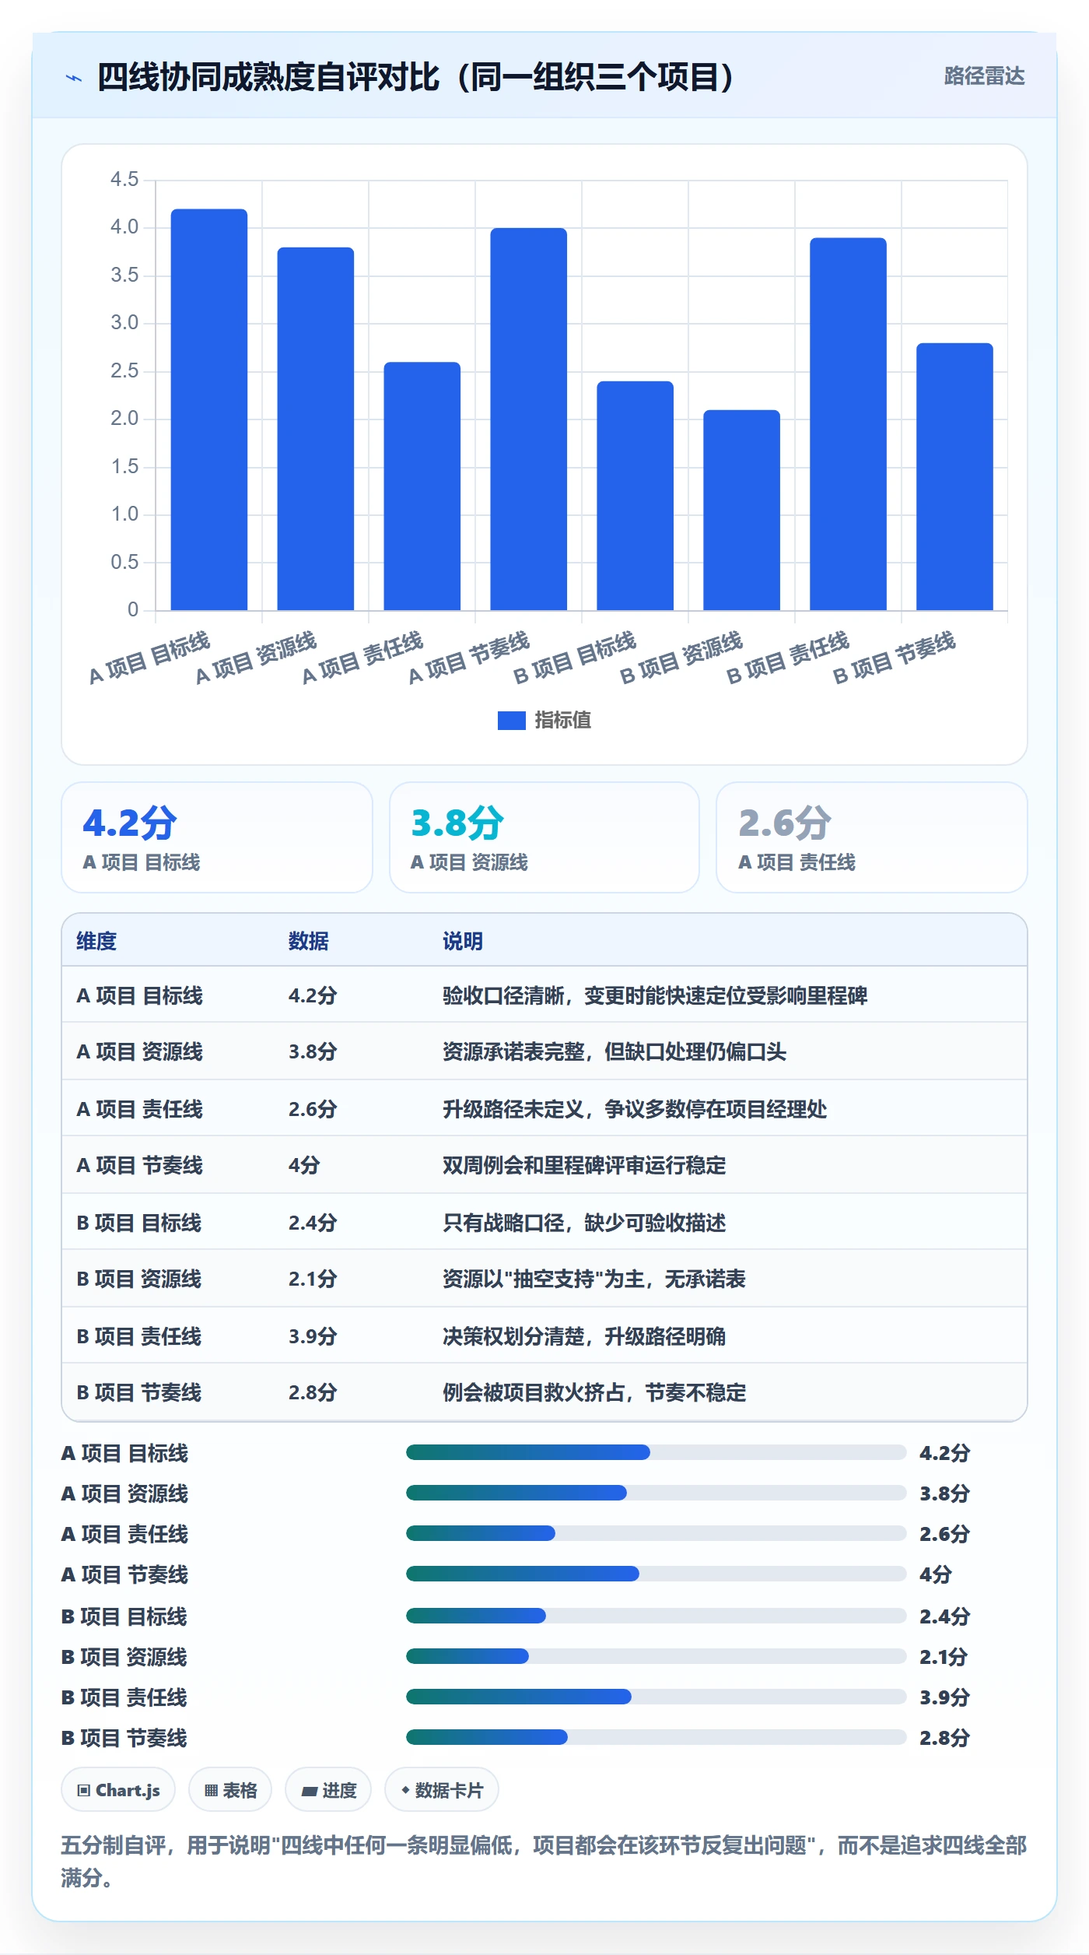Select table row B 项目 责任线

[544, 1336]
